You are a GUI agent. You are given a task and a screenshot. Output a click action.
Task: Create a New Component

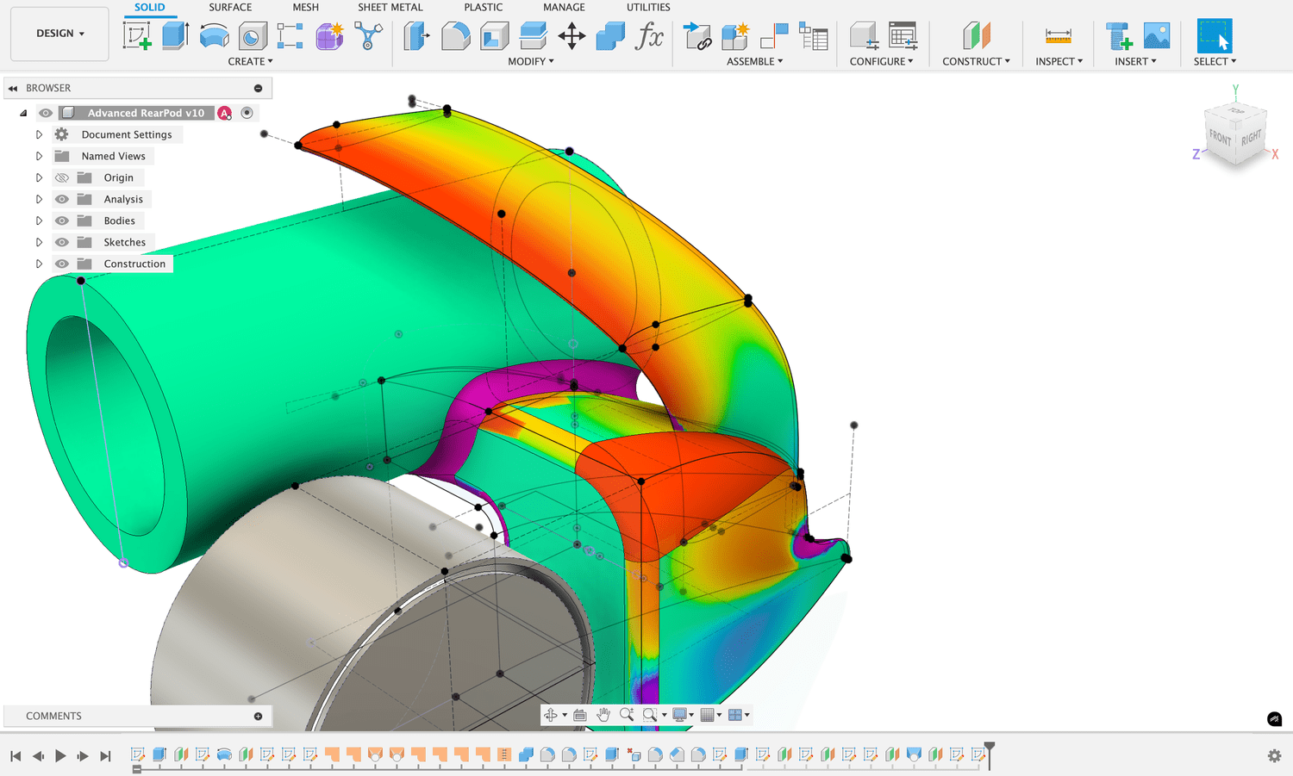(x=736, y=36)
